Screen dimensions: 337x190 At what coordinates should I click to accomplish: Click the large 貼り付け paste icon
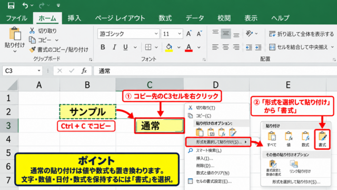coord(15,34)
